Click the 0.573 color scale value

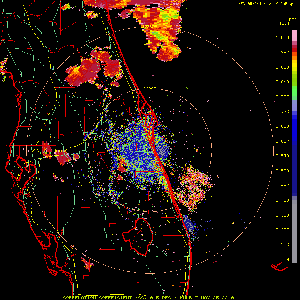point(282,156)
